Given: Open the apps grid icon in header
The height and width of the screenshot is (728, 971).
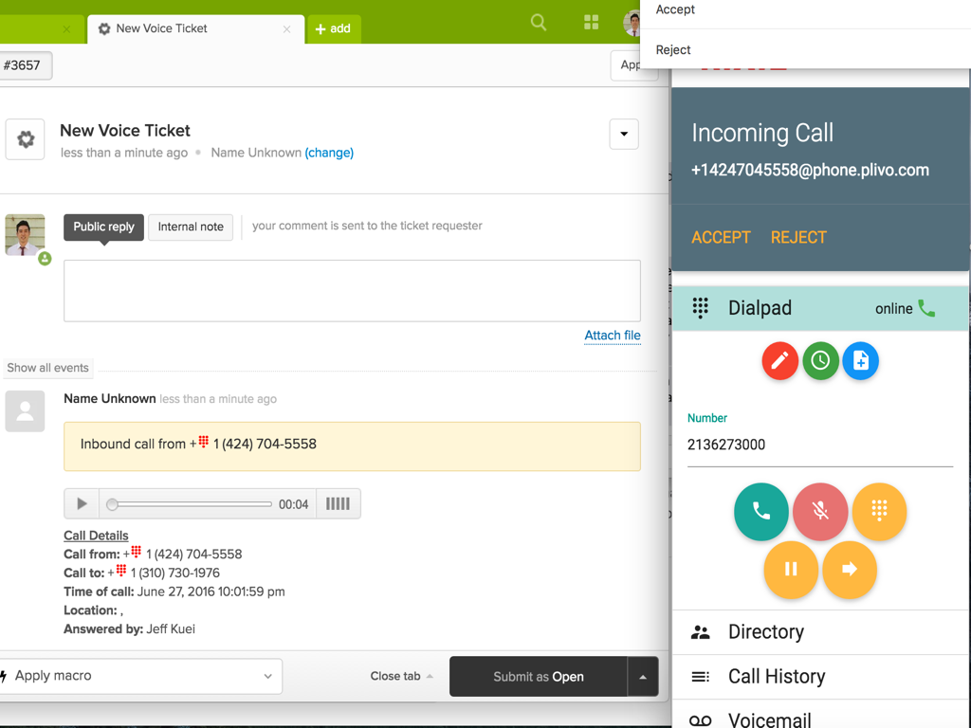Looking at the screenshot, I should pyautogui.click(x=591, y=23).
